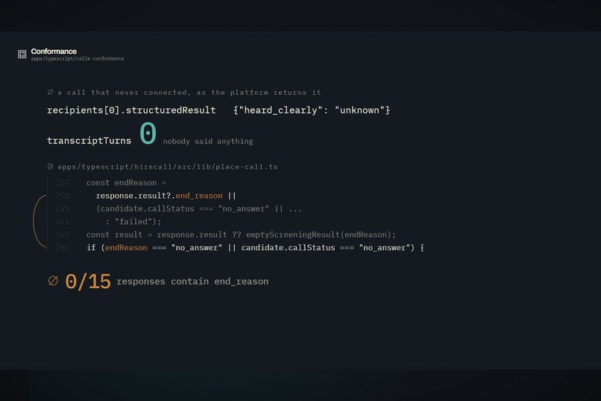This screenshot has height=401, width=601.
Task: Click the transcriptTurns label
Action: point(89,140)
